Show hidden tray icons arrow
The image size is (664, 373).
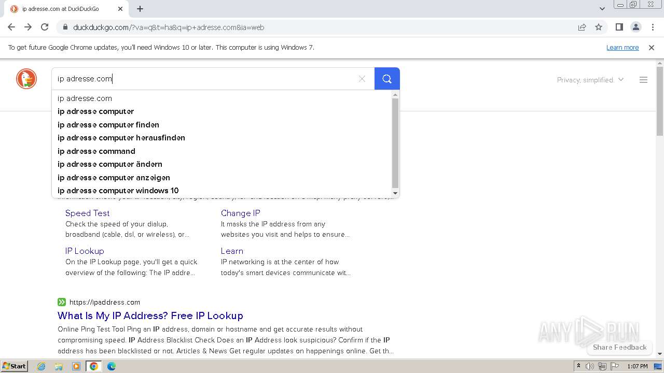click(x=579, y=366)
